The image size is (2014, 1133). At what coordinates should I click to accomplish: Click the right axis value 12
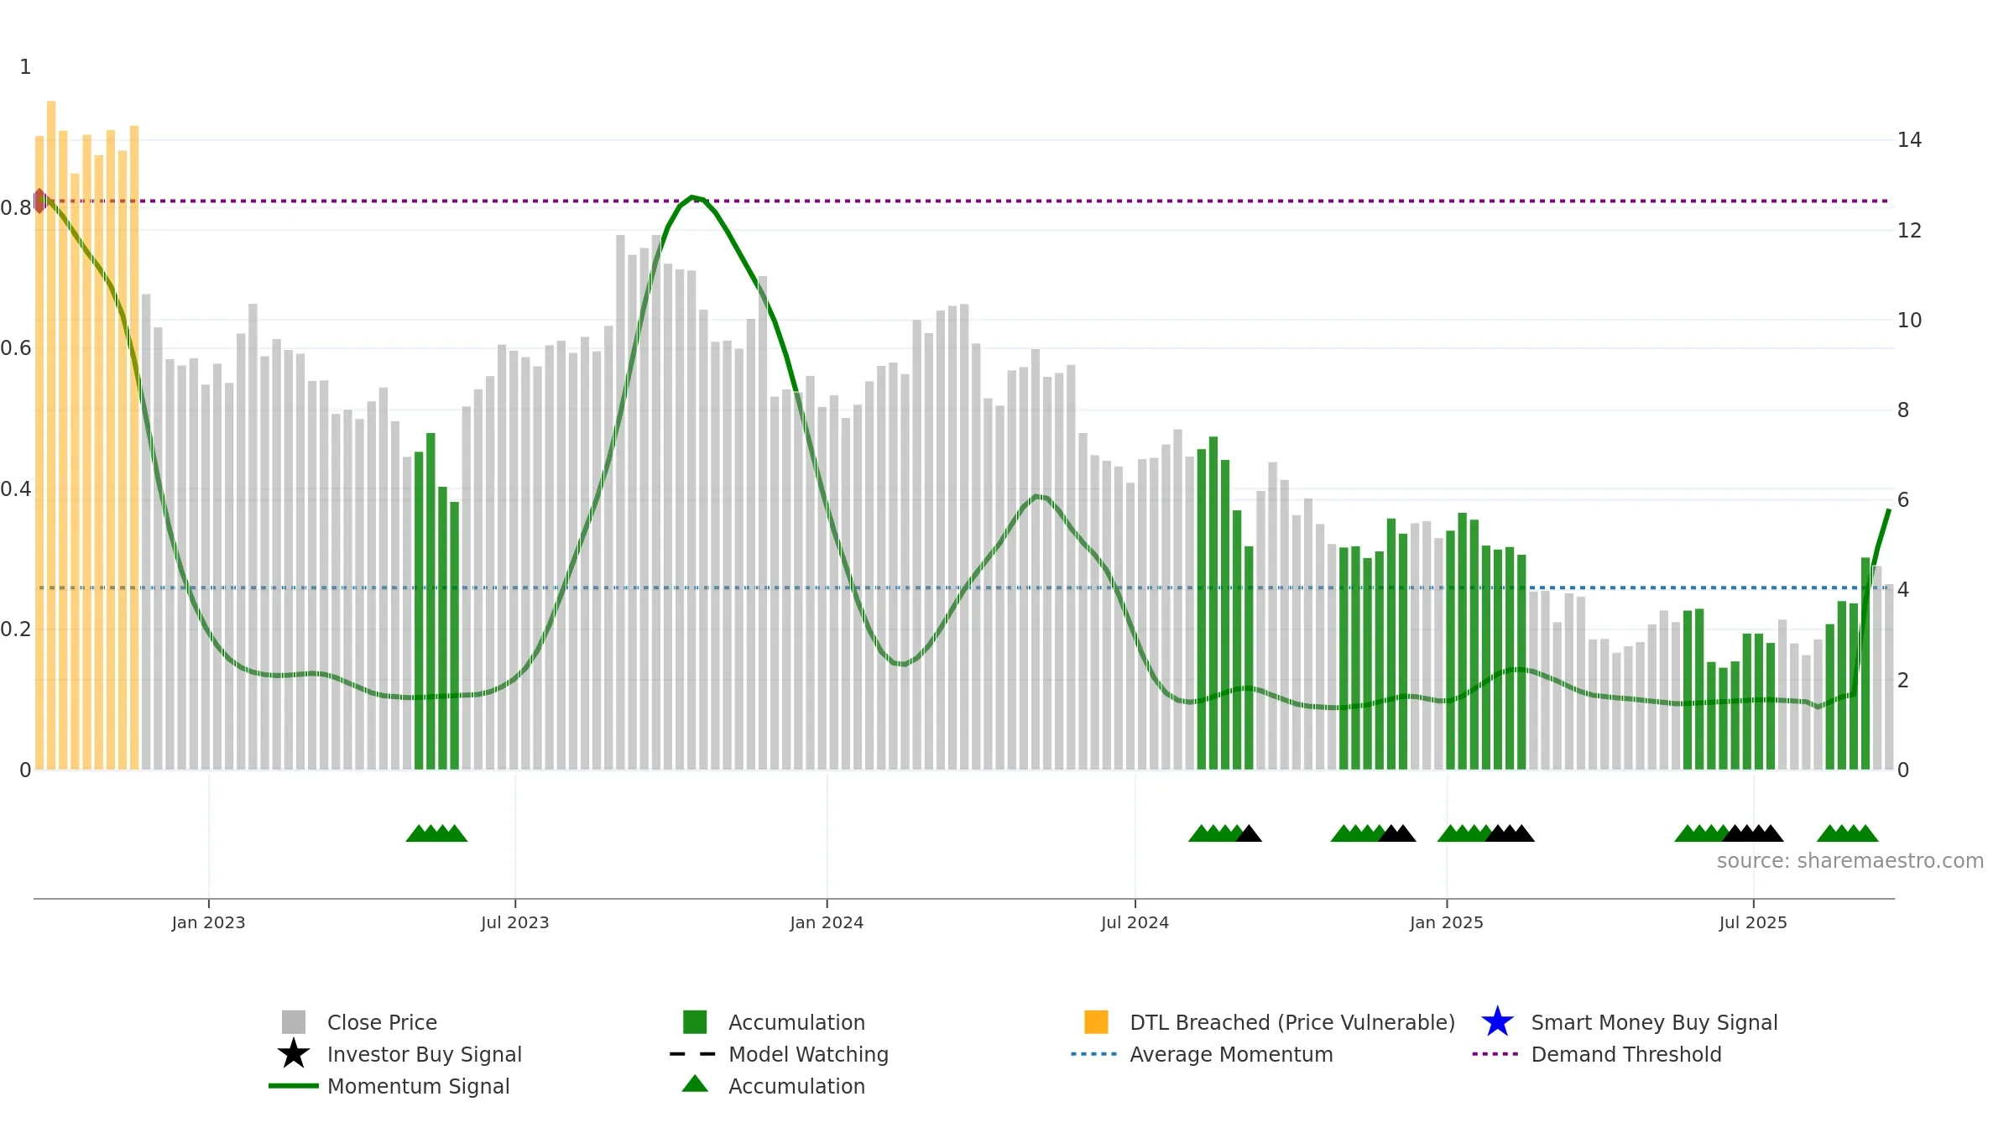pyautogui.click(x=1909, y=230)
